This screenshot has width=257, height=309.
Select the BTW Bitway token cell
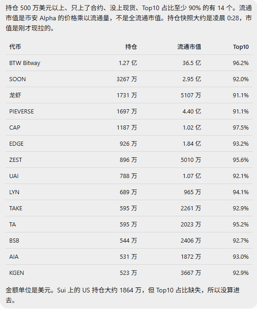[24, 63]
